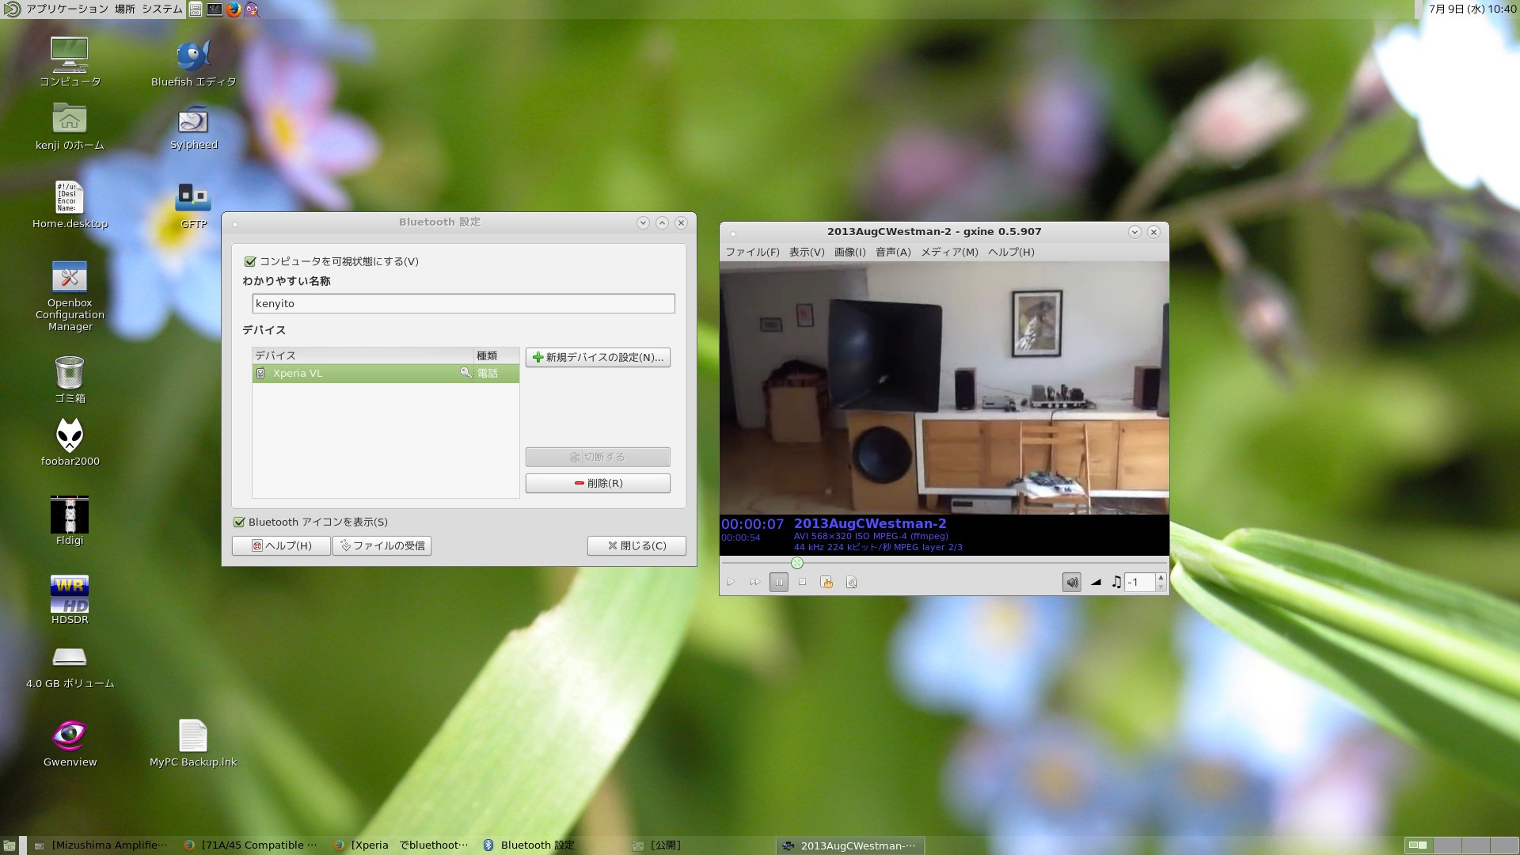The width and height of the screenshot is (1520, 855).
Task: Uncheck the make computer visible checkbox
Action: (x=250, y=261)
